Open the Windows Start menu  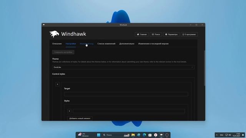pos(99,135)
